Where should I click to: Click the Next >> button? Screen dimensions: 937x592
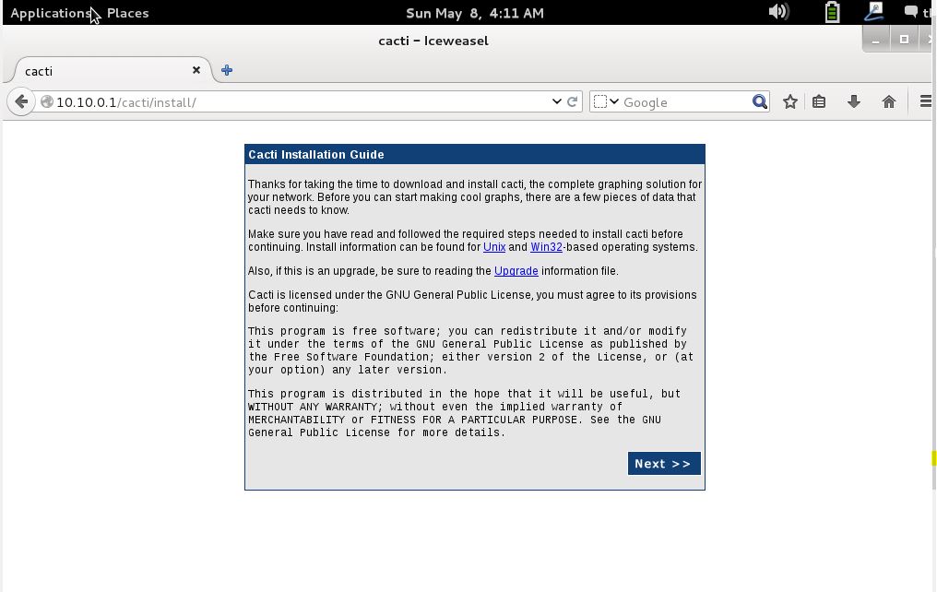tap(664, 464)
